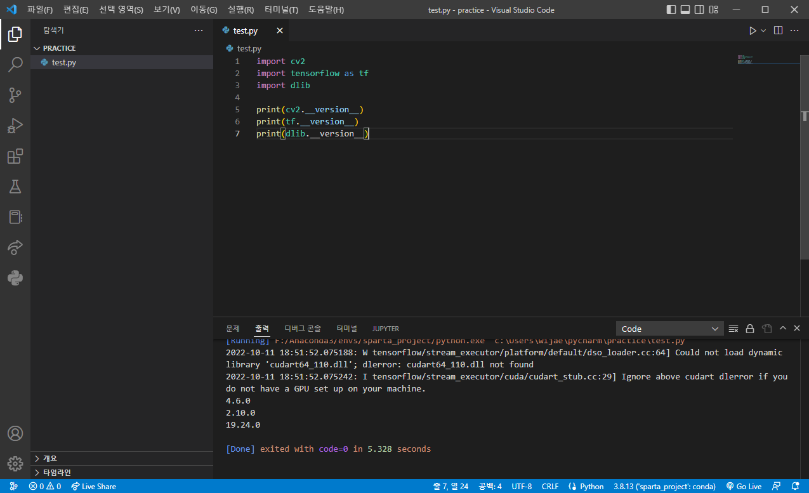Open the notifications bell icon

(796, 486)
